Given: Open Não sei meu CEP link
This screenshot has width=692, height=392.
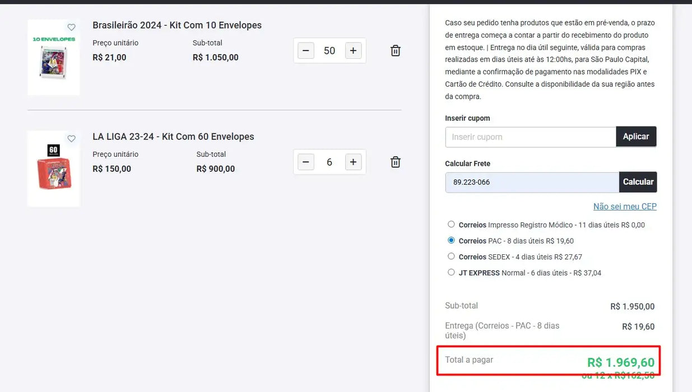Looking at the screenshot, I should coord(625,206).
